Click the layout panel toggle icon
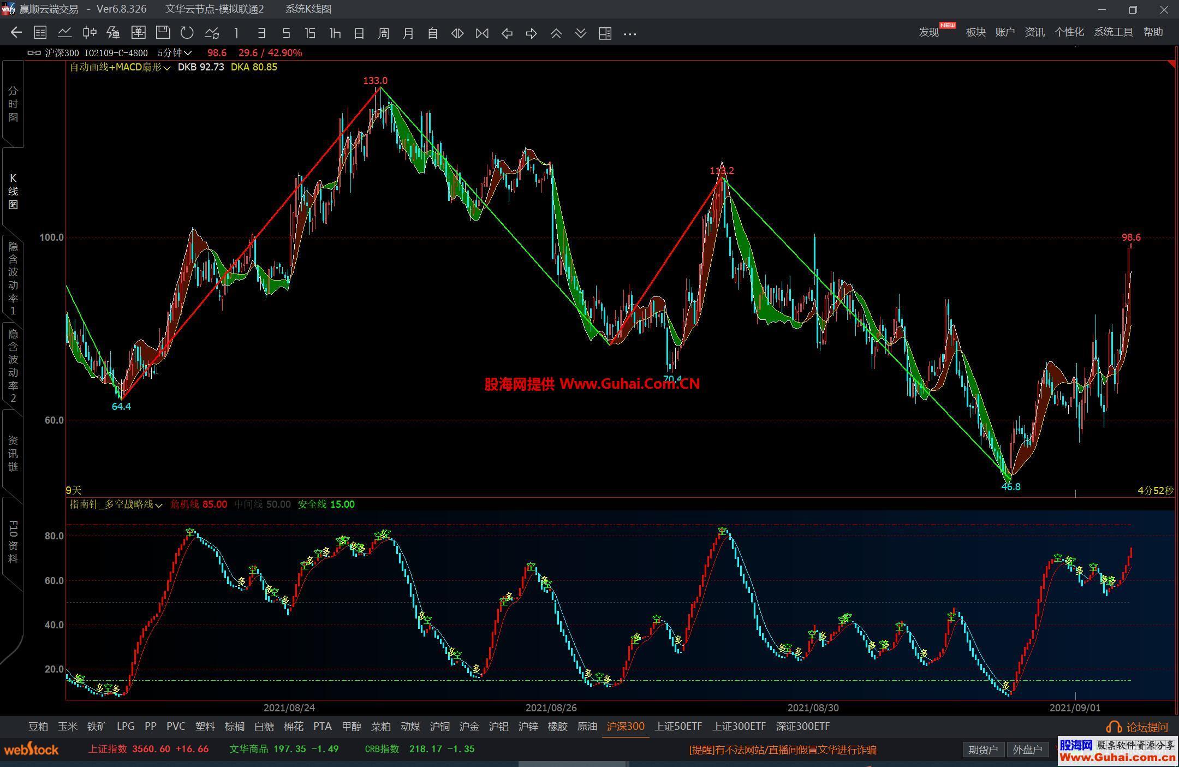Screen dimensions: 1179x767 tap(605, 33)
